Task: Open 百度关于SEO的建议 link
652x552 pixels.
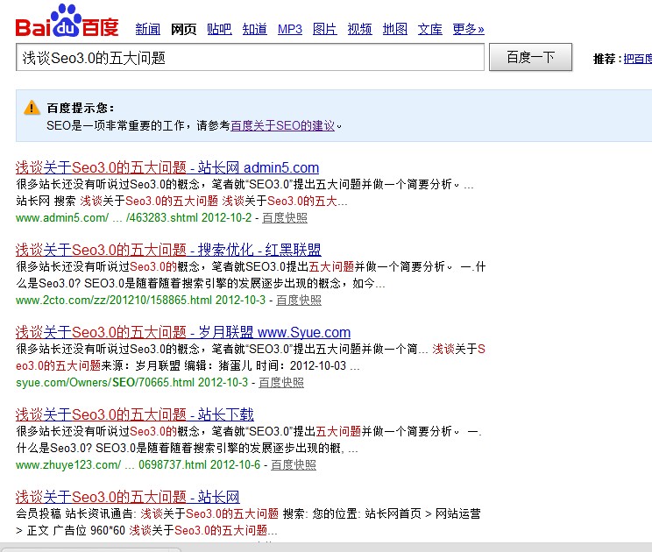Action: click(282, 126)
